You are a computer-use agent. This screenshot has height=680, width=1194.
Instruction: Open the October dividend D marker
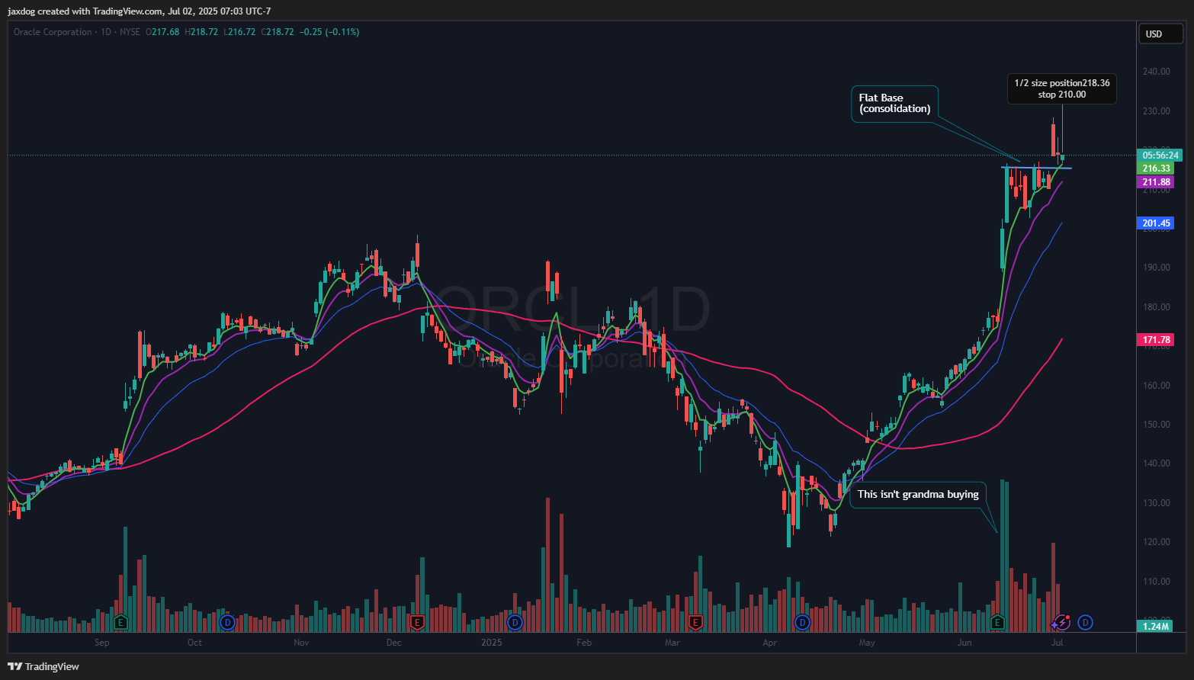pyautogui.click(x=226, y=623)
